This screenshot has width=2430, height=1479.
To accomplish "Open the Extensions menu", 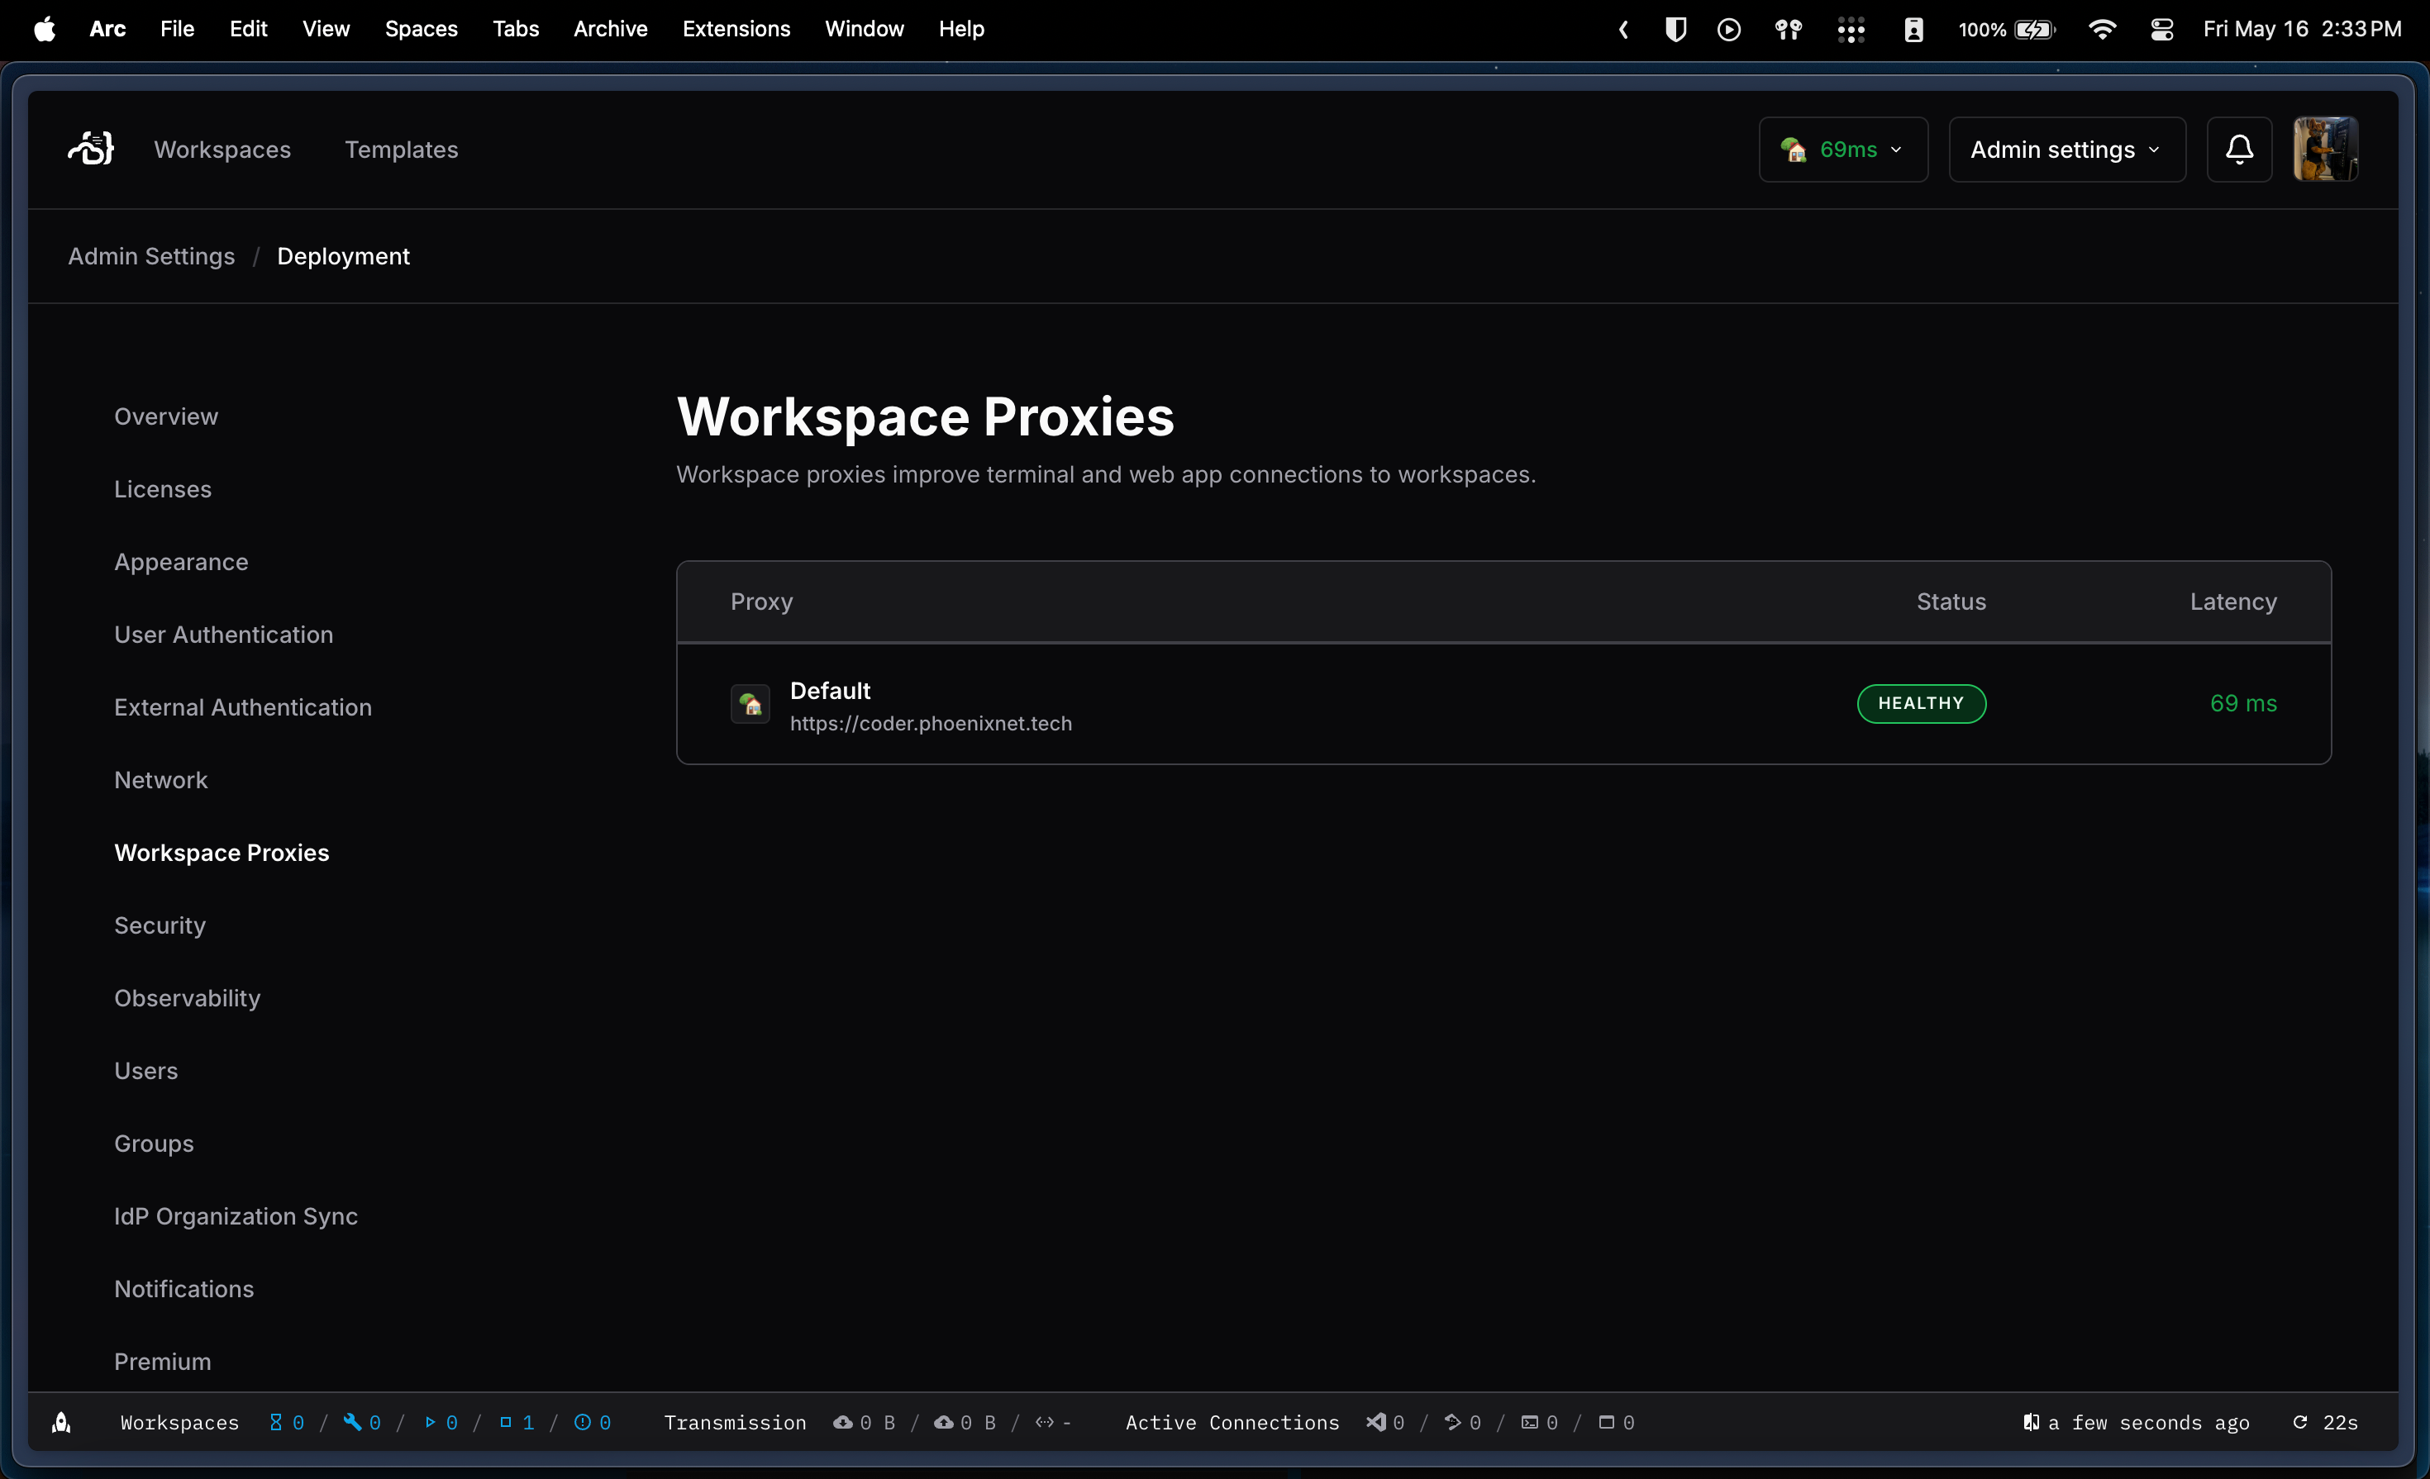I will [x=736, y=30].
